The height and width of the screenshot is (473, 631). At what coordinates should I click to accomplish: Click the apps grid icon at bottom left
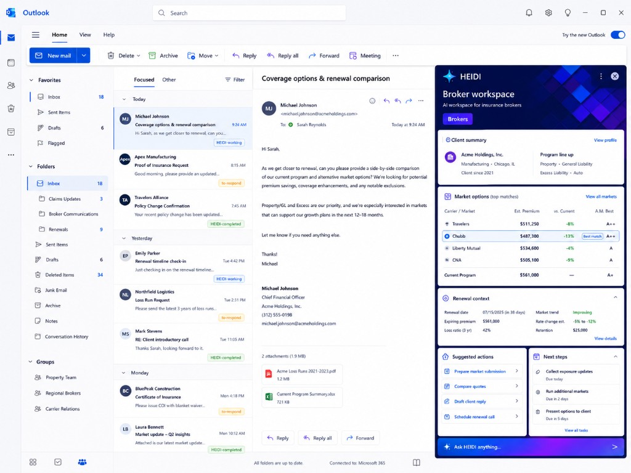tap(33, 462)
